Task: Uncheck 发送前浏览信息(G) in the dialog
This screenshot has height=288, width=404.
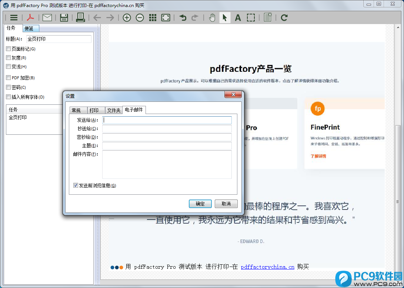Action: pos(76,185)
